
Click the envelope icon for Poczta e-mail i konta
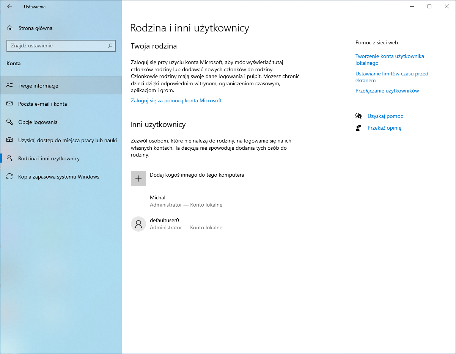pyautogui.click(x=10, y=104)
